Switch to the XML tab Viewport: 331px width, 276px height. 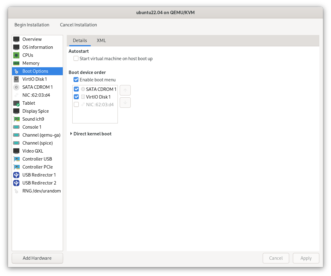click(x=101, y=41)
